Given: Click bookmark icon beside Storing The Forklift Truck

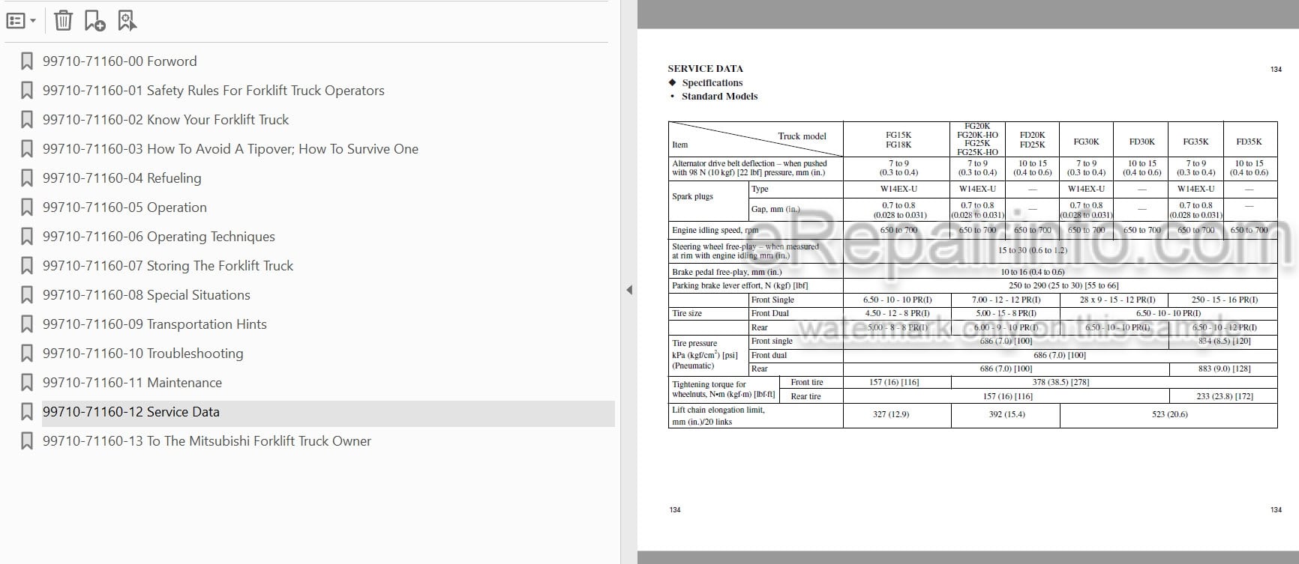Looking at the screenshot, I should click(27, 266).
